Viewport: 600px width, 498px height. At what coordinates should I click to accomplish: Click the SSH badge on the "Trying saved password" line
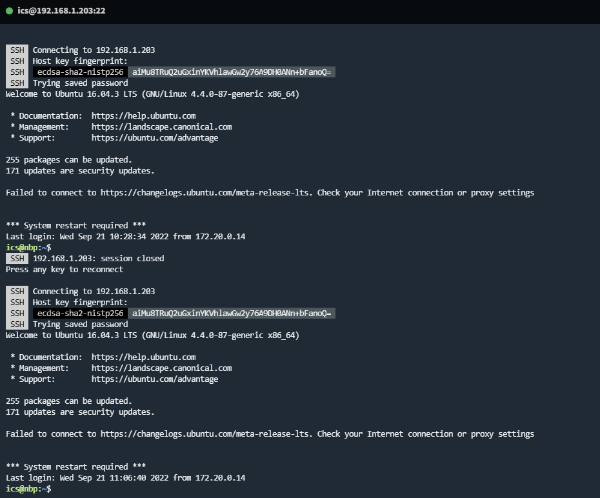tap(16, 83)
